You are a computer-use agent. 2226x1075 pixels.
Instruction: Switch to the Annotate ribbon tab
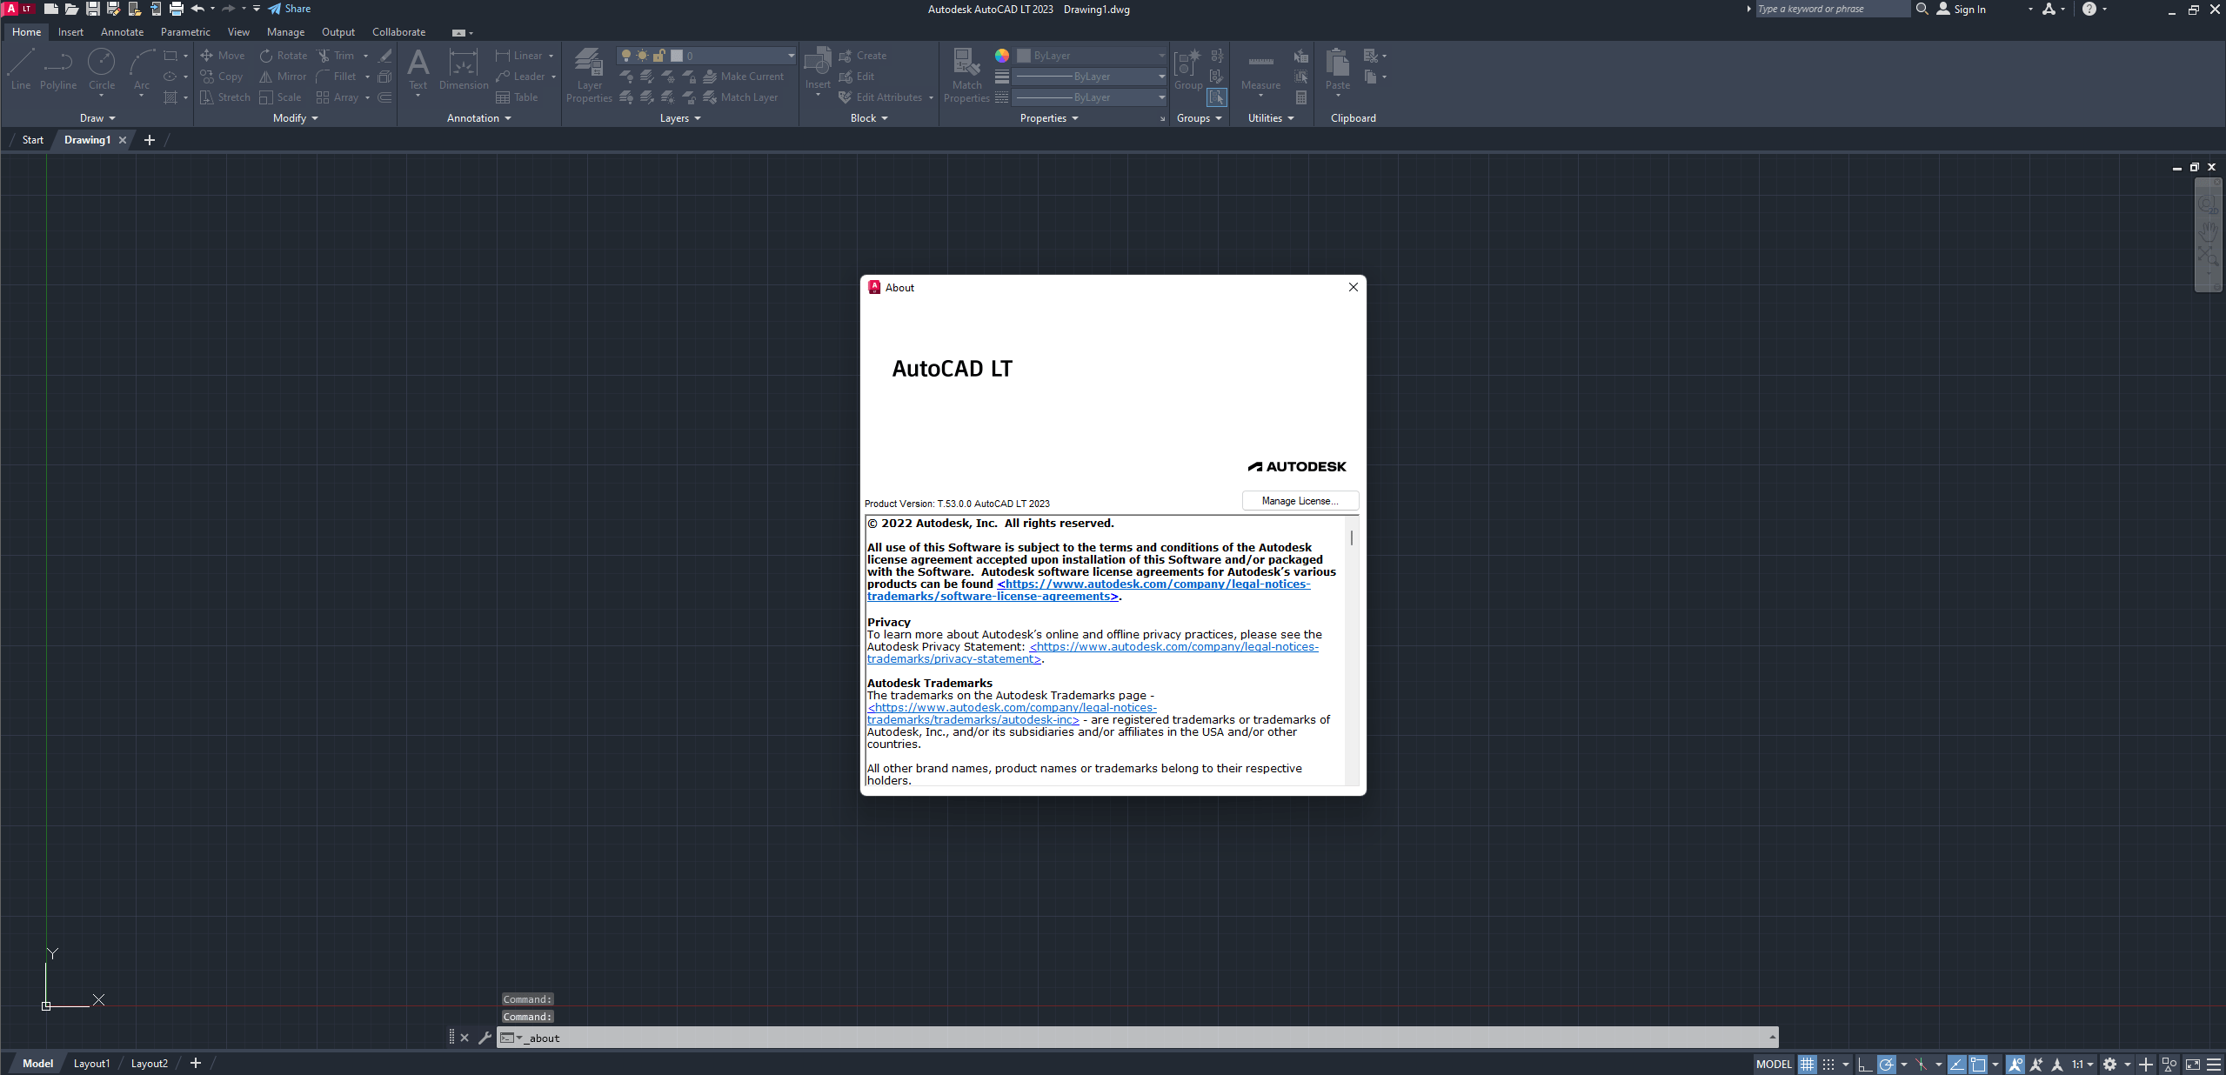pyautogui.click(x=122, y=32)
